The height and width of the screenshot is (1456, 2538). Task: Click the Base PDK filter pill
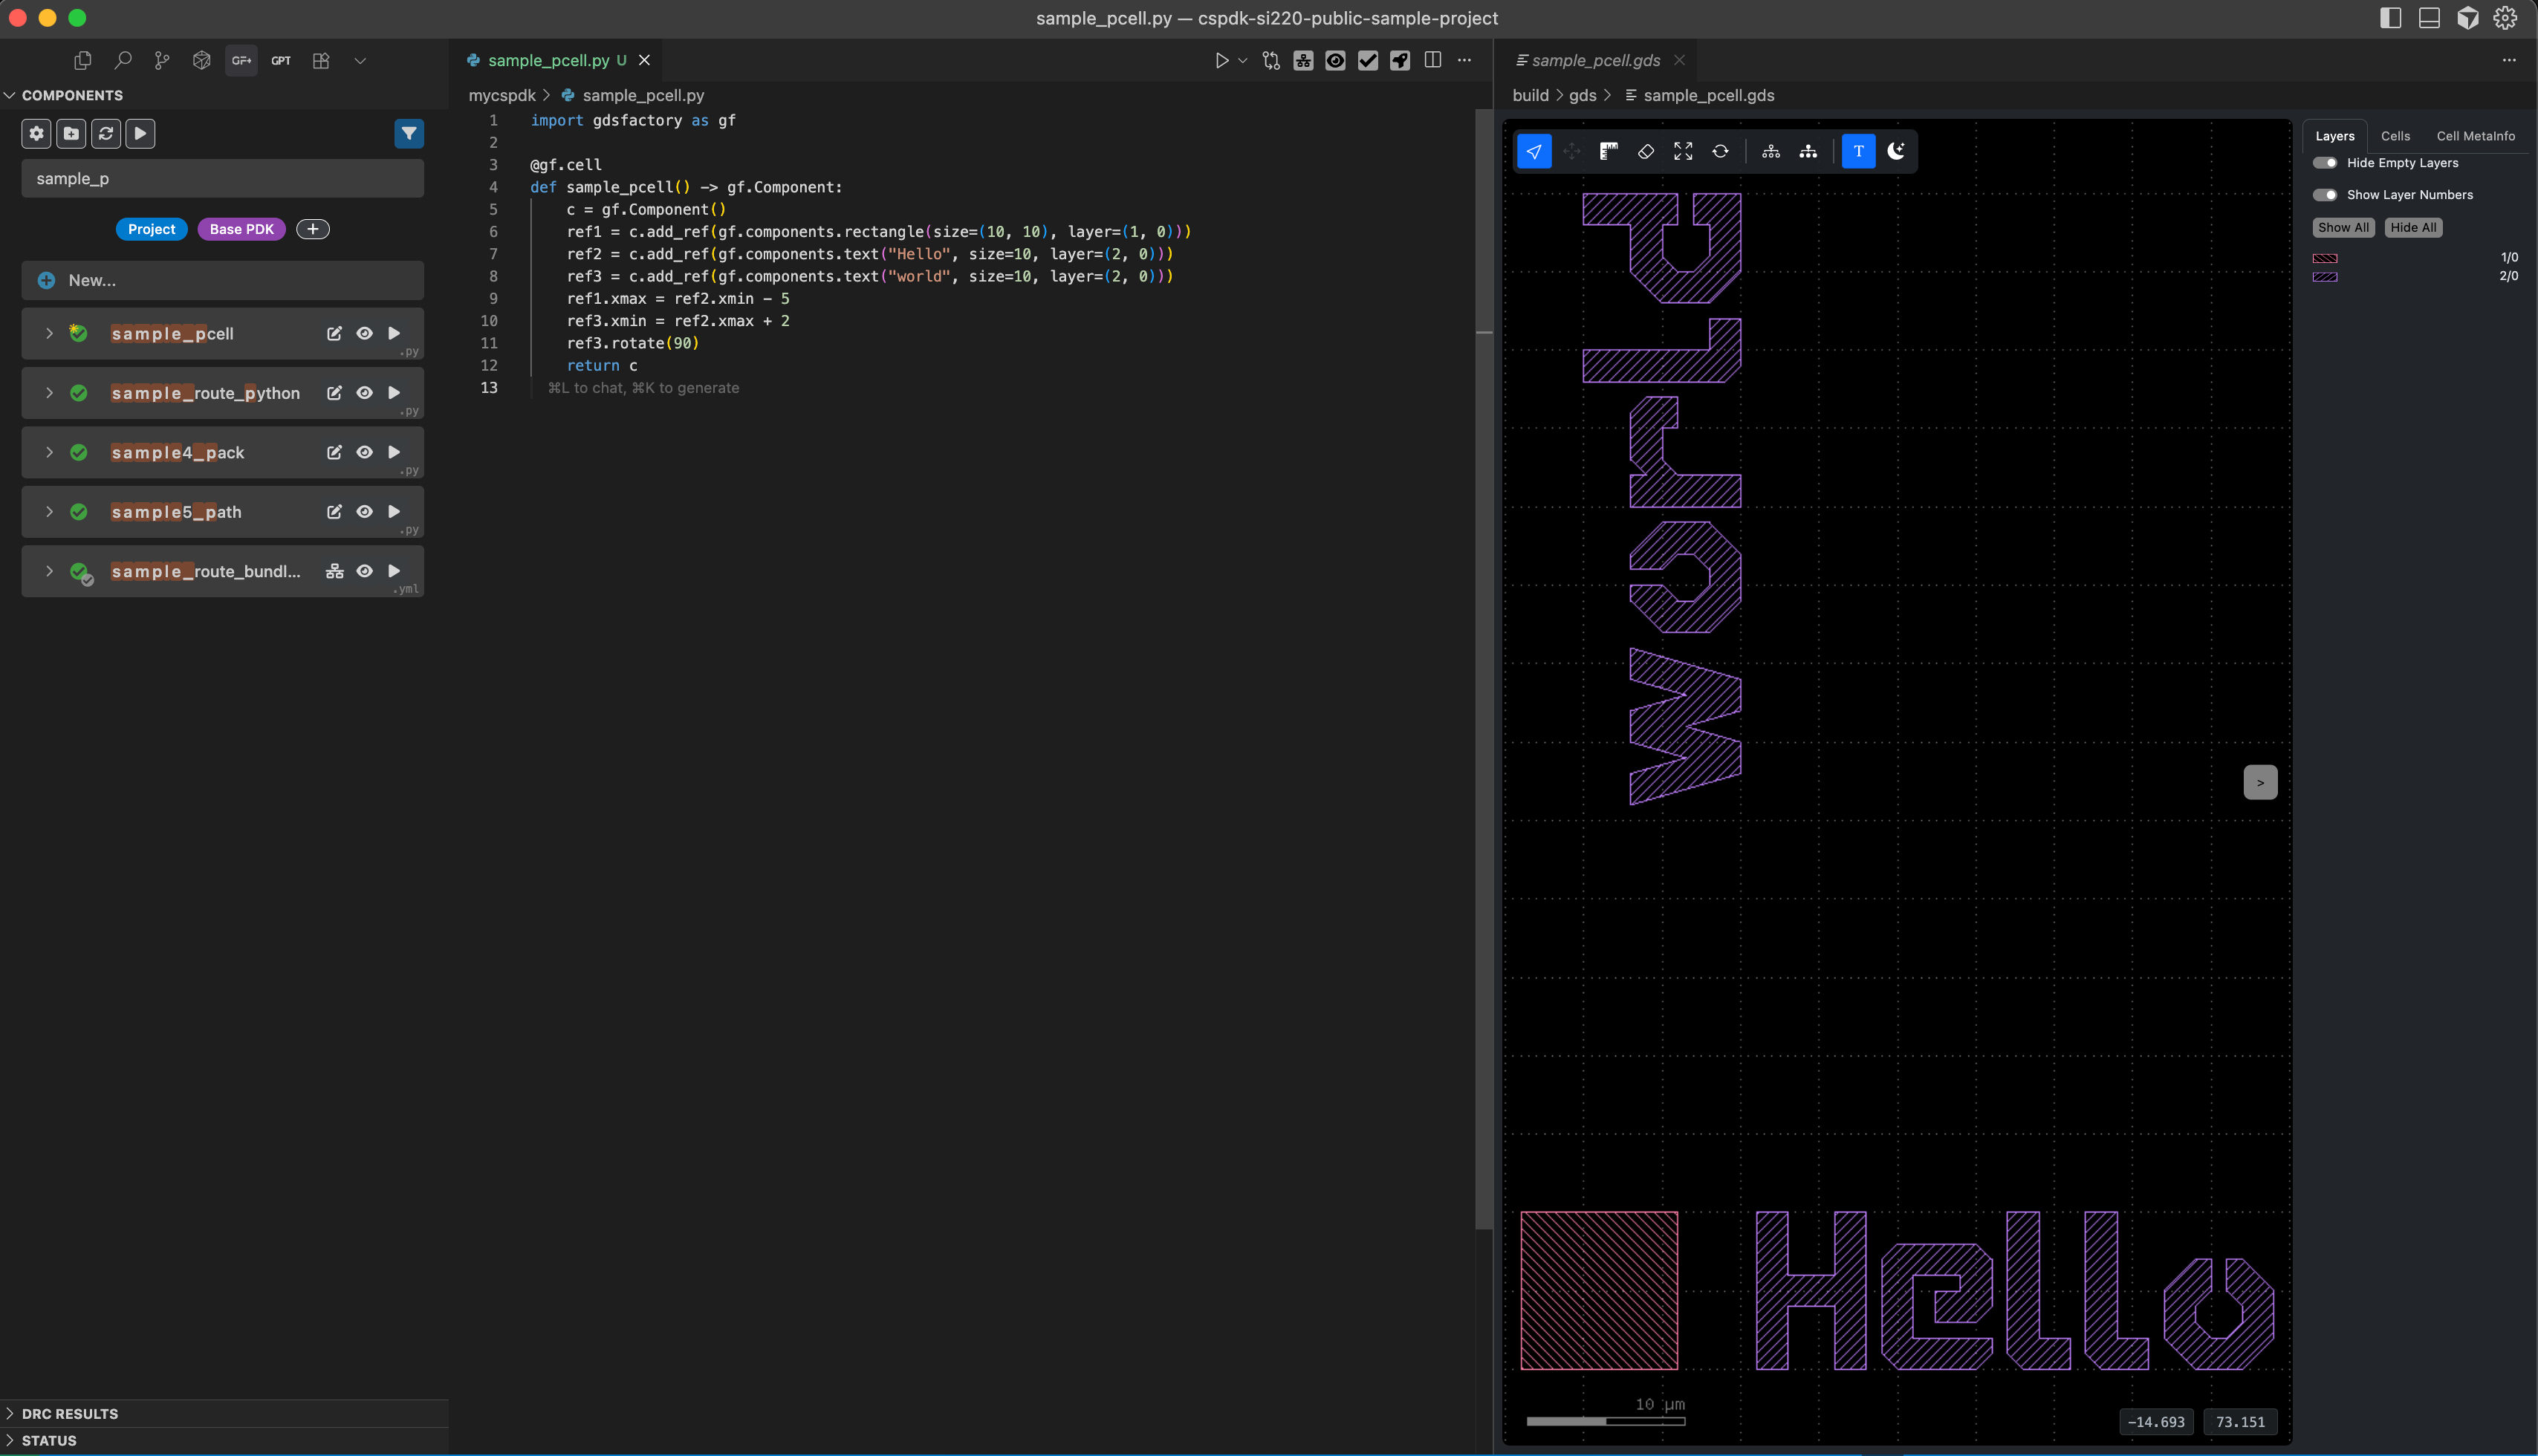241,229
